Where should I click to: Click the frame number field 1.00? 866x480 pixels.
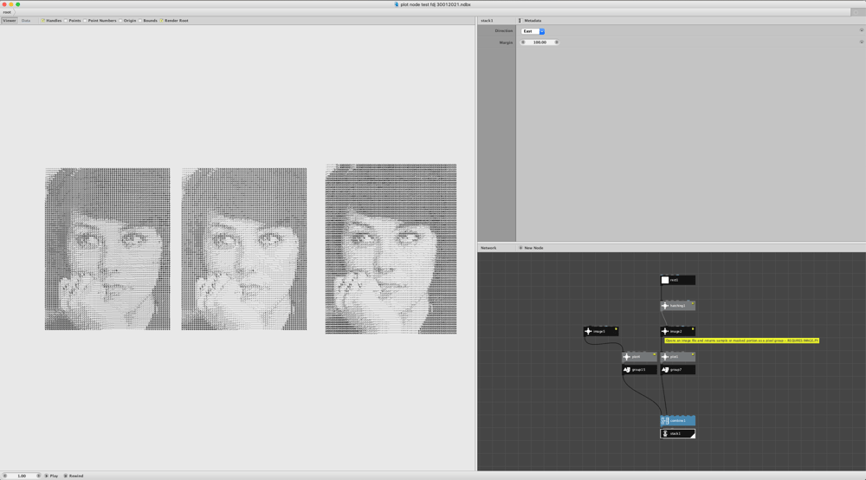click(x=22, y=476)
